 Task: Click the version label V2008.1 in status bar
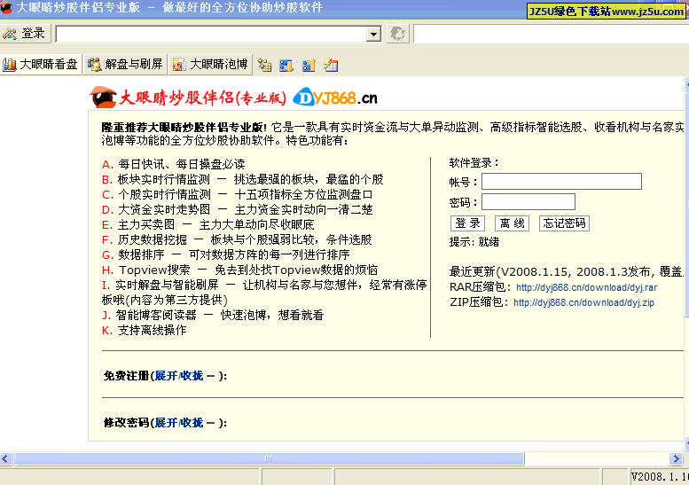(x=659, y=477)
